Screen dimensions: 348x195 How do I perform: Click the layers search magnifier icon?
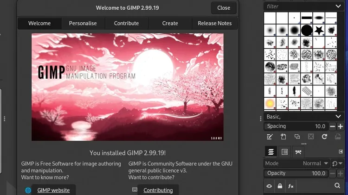click(337, 186)
